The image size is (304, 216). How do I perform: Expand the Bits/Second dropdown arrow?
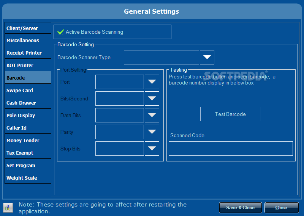[152, 99]
